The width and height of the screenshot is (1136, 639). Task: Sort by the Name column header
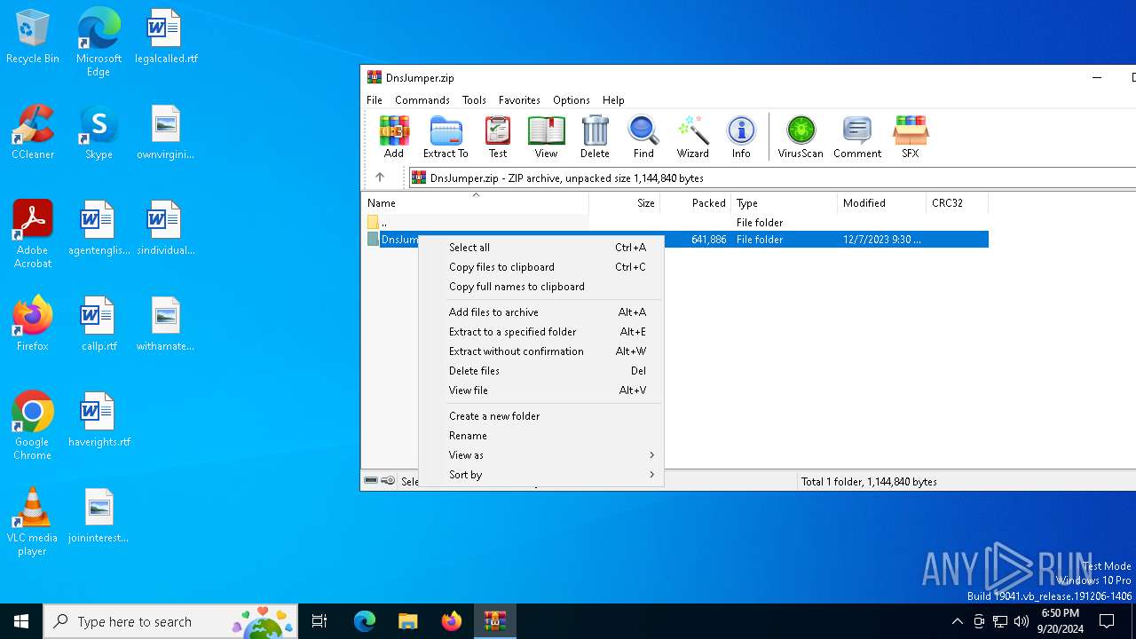[475, 203]
